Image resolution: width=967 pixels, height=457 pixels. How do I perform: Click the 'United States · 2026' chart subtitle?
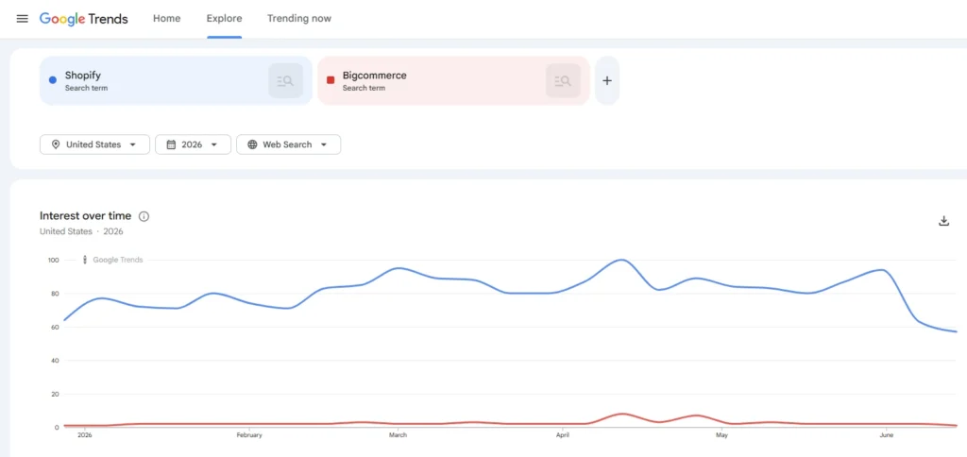pyautogui.click(x=81, y=231)
